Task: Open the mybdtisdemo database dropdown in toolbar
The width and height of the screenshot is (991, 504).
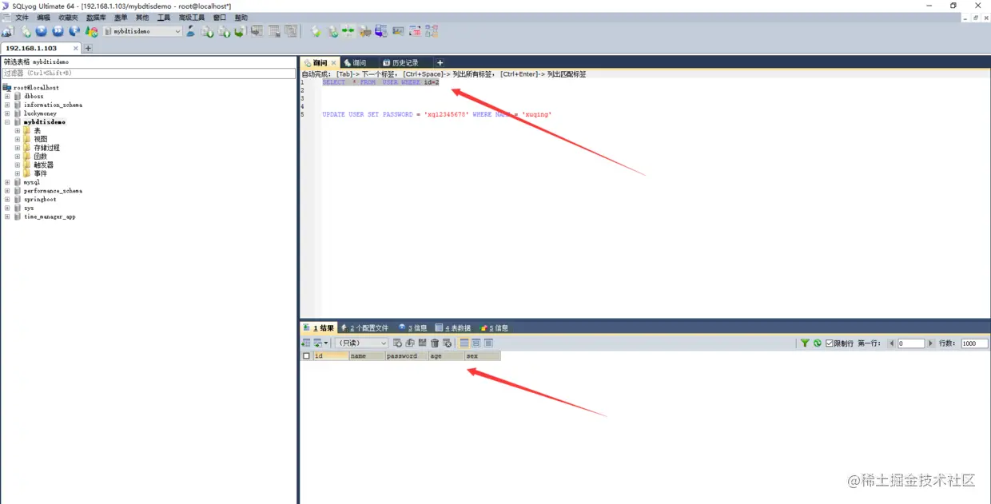Action: (143, 32)
